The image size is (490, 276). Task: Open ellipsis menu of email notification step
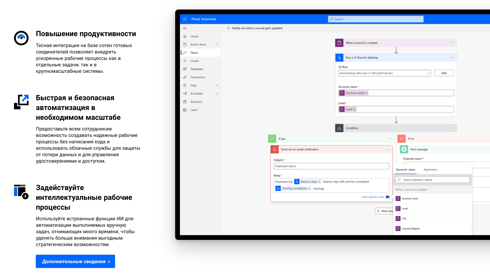pos(388,149)
